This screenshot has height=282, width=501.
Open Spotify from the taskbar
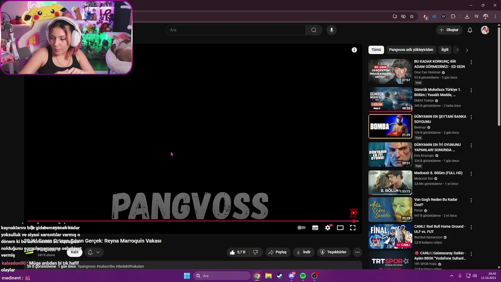click(x=303, y=276)
